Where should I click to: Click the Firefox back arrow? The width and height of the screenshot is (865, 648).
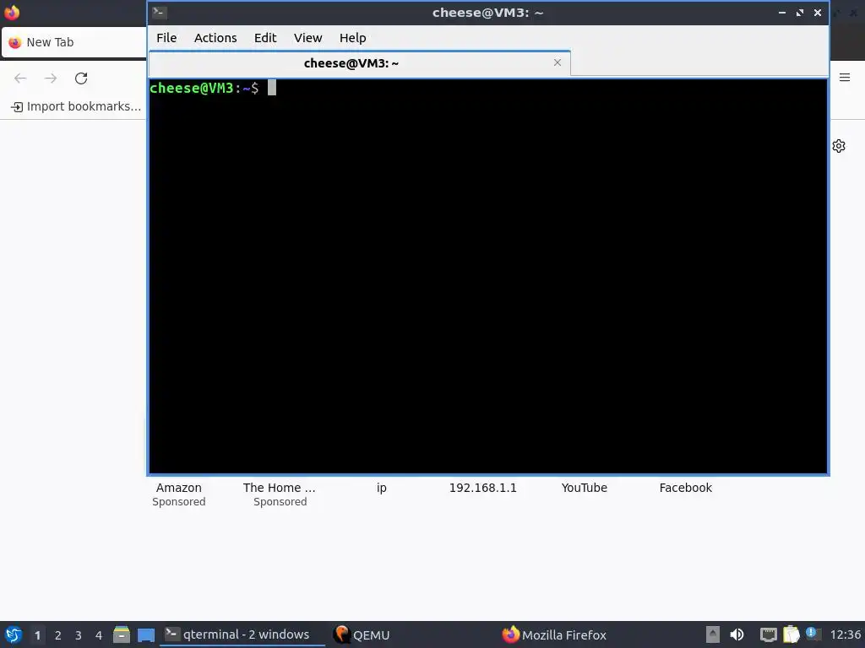(20, 78)
